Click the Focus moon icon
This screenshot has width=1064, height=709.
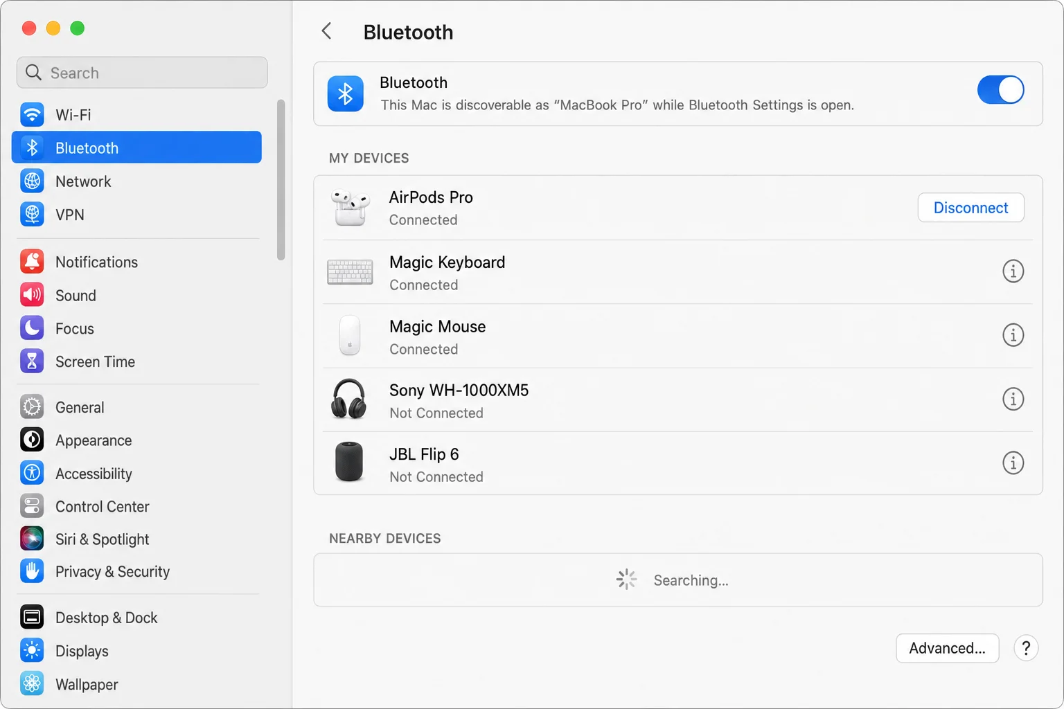click(32, 328)
